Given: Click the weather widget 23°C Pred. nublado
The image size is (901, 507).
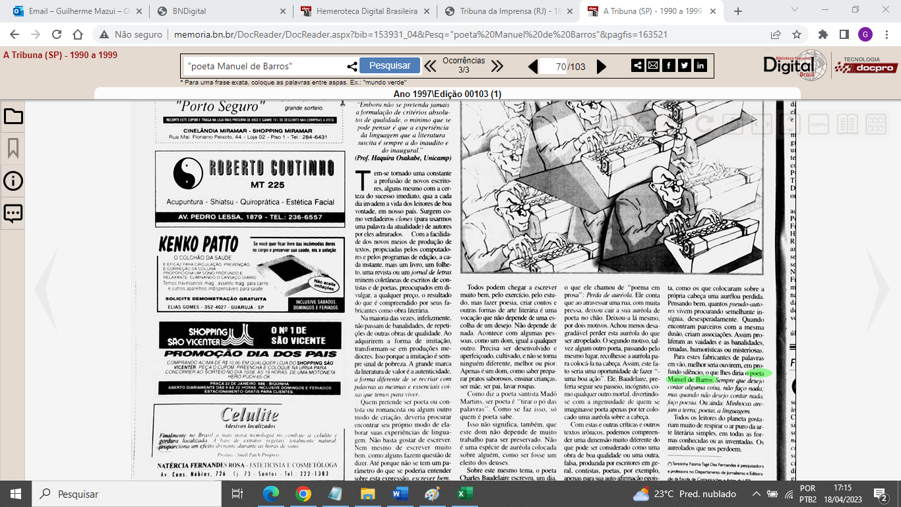Looking at the screenshot, I should [685, 494].
